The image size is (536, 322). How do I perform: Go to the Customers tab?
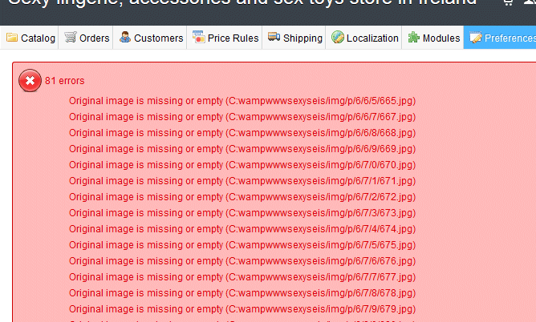(150, 38)
